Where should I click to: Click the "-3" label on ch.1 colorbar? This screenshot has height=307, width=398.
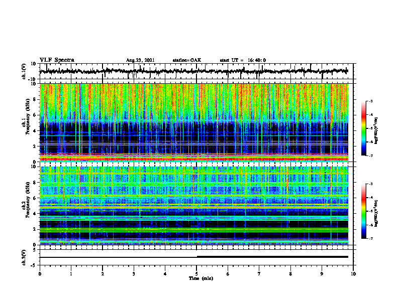370,101
